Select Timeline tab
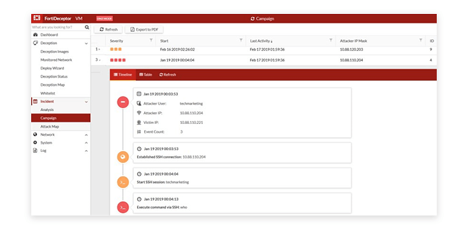This screenshot has height=239, width=468. 122,75
